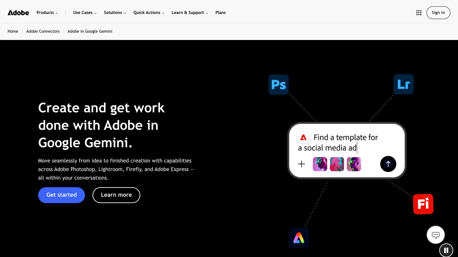
Task: Open the Adobe Connectors breadcrumb
Action: pos(43,31)
